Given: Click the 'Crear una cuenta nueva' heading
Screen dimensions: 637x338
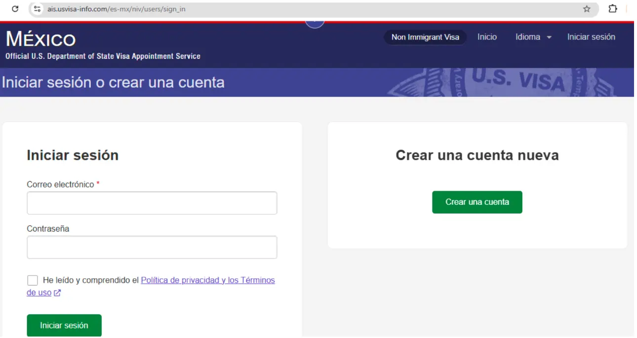Looking at the screenshot, I should tap(477, 155).
